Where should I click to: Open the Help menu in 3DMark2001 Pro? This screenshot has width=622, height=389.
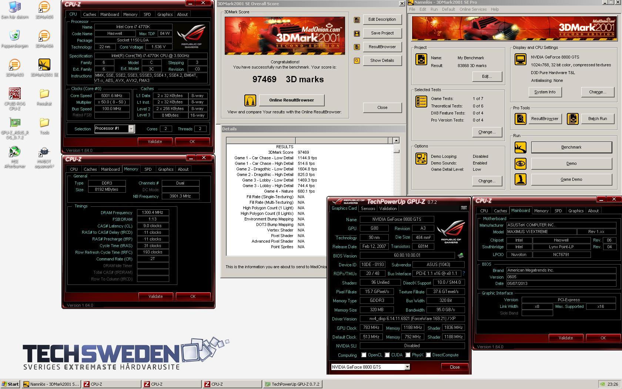(495, 9)
